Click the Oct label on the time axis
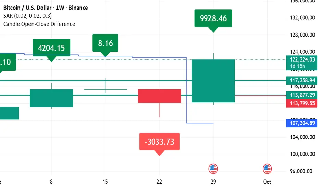Screen dimensions: 319x188 (x=267, y=182)
